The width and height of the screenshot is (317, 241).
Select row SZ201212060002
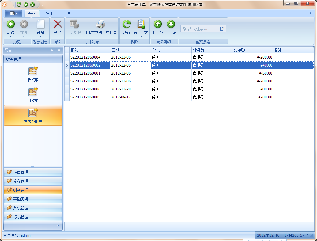pos(189,65)
